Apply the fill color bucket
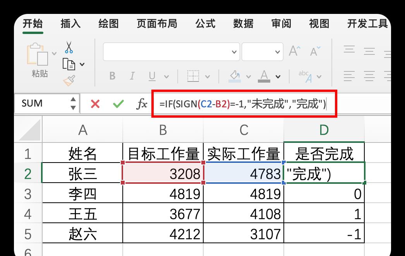The image size is (405, 256). [235, 76]
